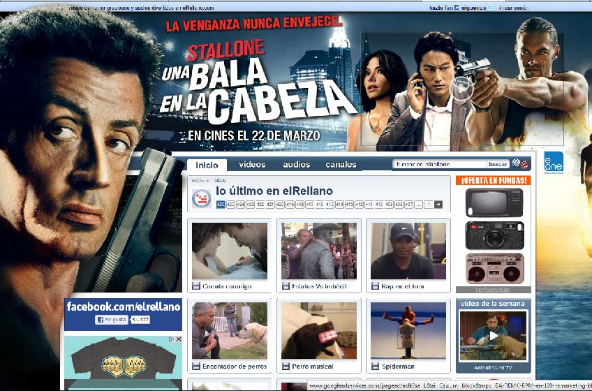Screen dimensions: 592x391
Task: Click the iniciar sesión link
Action: pyautogui.click(x=514, y=8)
